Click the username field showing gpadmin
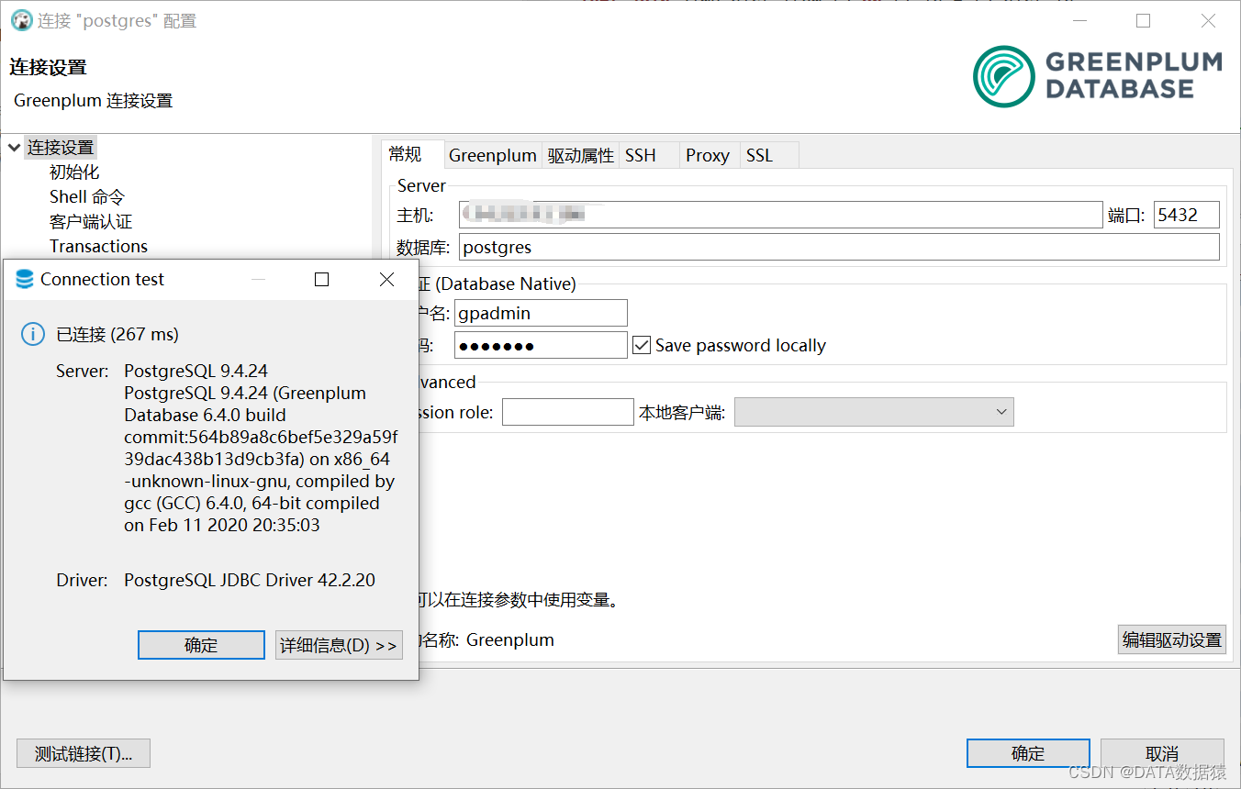This screenshot has width=1241, height=789. coord(541,313)
